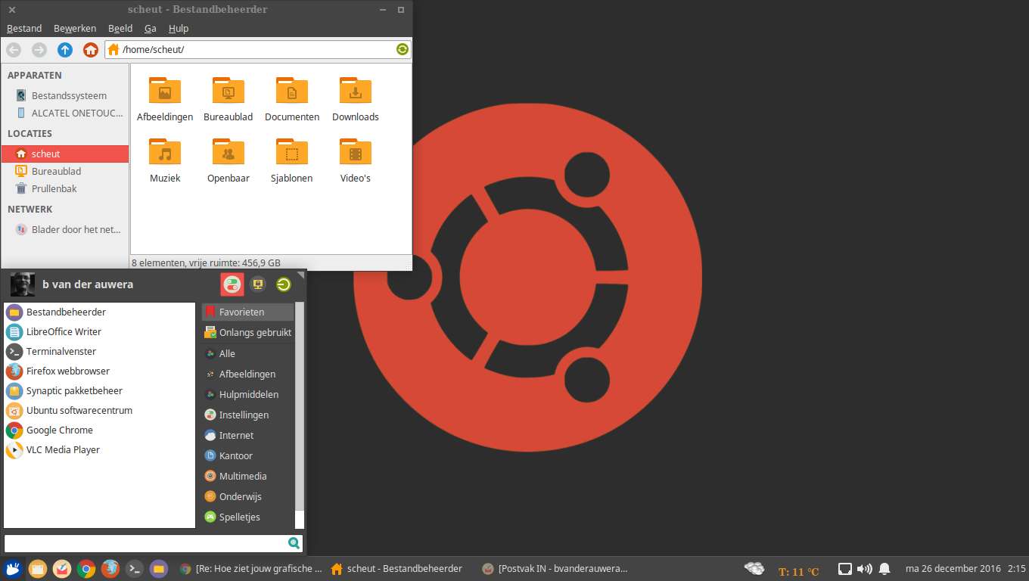Launch Terminalvenster from the menu

click(99, 351)
